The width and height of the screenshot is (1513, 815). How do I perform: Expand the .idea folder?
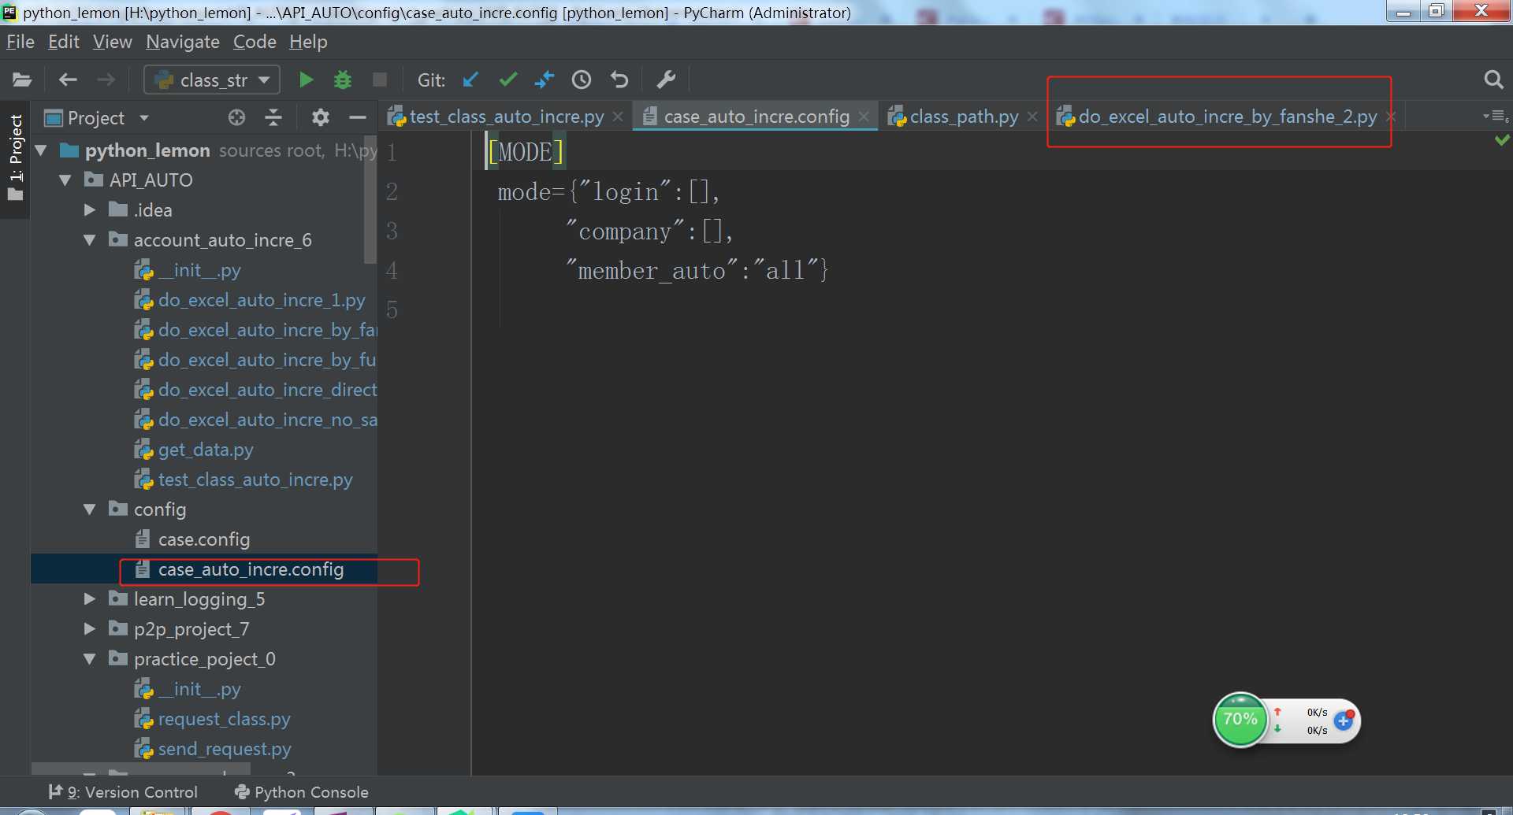pyautogui.click(x=89, y=210)
